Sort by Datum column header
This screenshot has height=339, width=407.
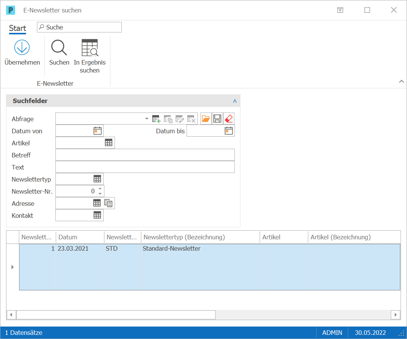pyautogui.click(x=80, y=237)
